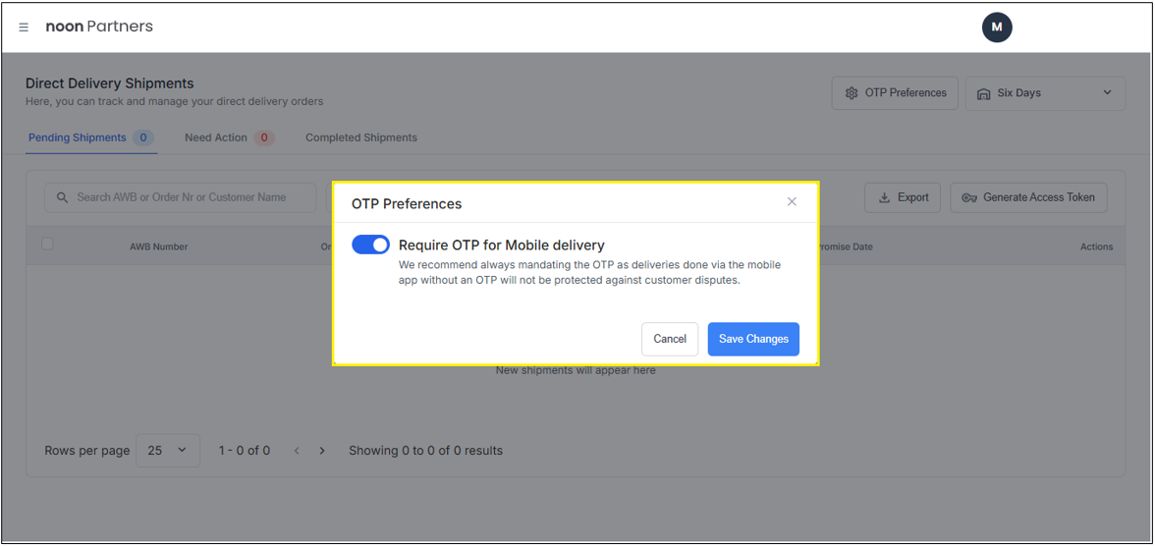Open the hamburger navigation menu
Viewport: 1155px width, 546px height.
pyautogui.click(x=24, y=27)
